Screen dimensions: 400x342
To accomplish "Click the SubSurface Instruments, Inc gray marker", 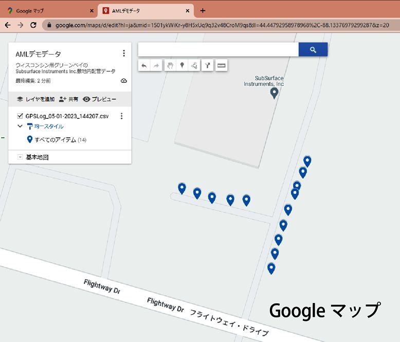I will [274, 93].
